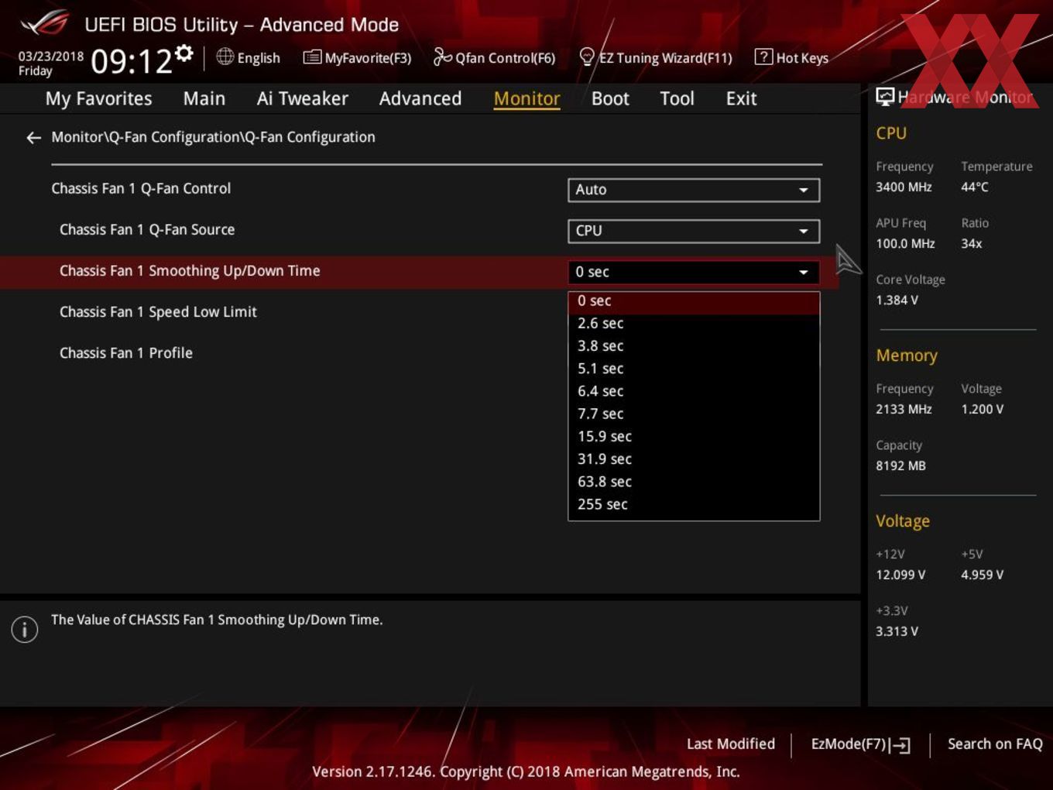Click the EzMode exit arrow icon

[x=900, y=745]
